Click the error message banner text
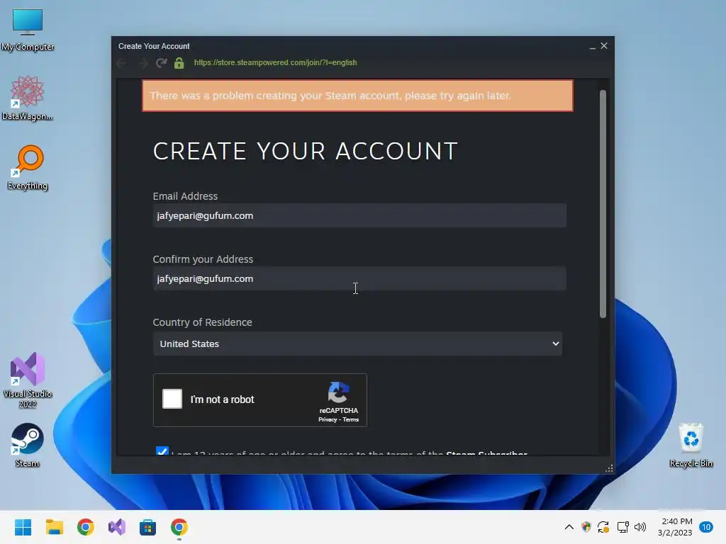 tap(330, 96)
